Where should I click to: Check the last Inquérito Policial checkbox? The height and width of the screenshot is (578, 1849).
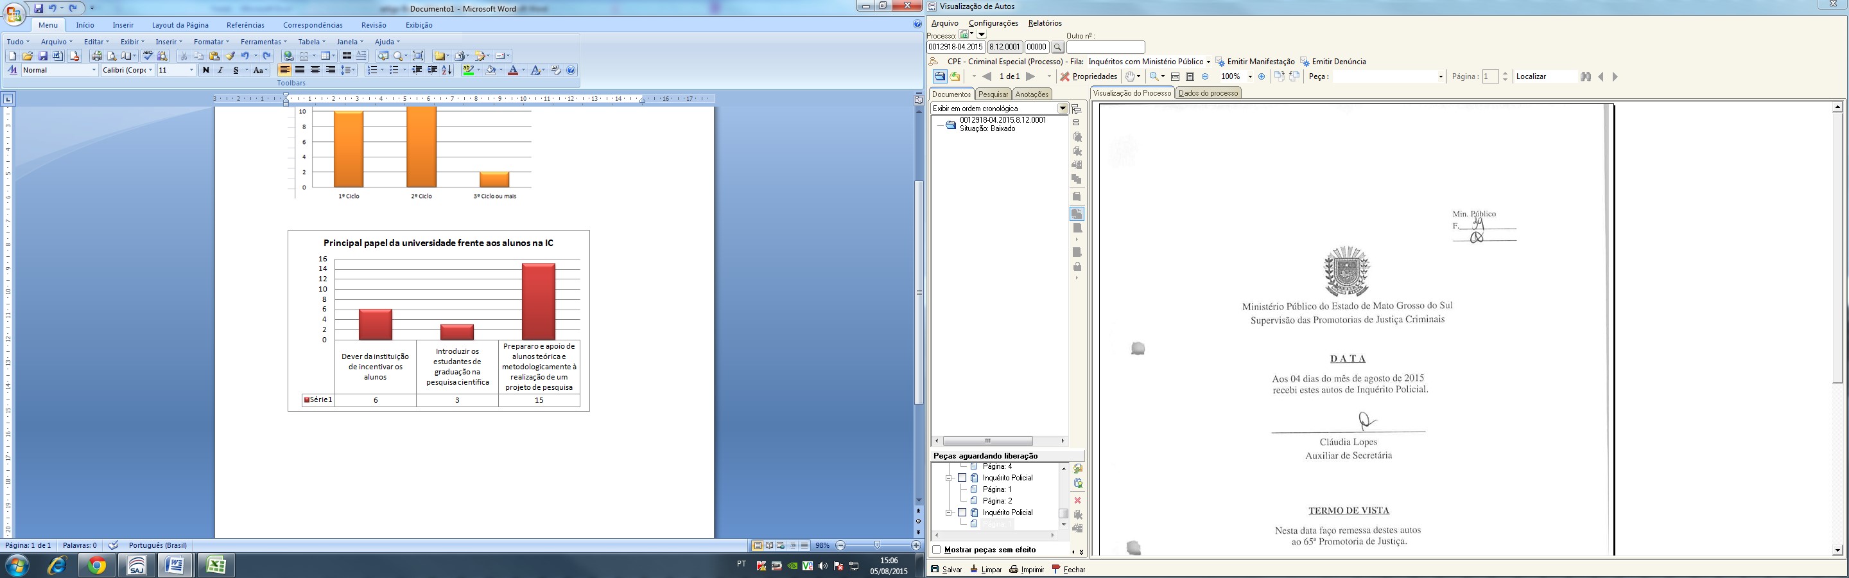point(962,512)
